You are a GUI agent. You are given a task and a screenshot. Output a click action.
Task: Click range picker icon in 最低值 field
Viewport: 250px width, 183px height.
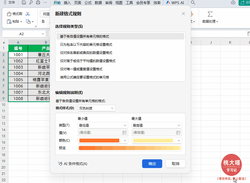tap(124, 133)
